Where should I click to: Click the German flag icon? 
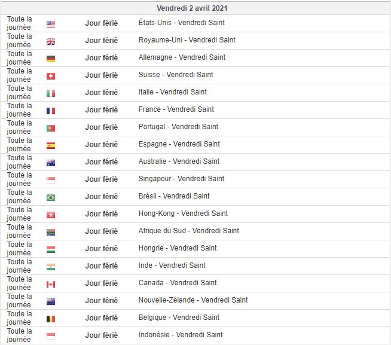(x=51, y=59)
